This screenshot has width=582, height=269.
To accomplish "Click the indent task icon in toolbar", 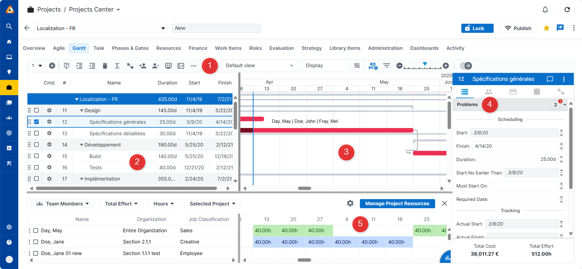I will click(x=79, y=66).
